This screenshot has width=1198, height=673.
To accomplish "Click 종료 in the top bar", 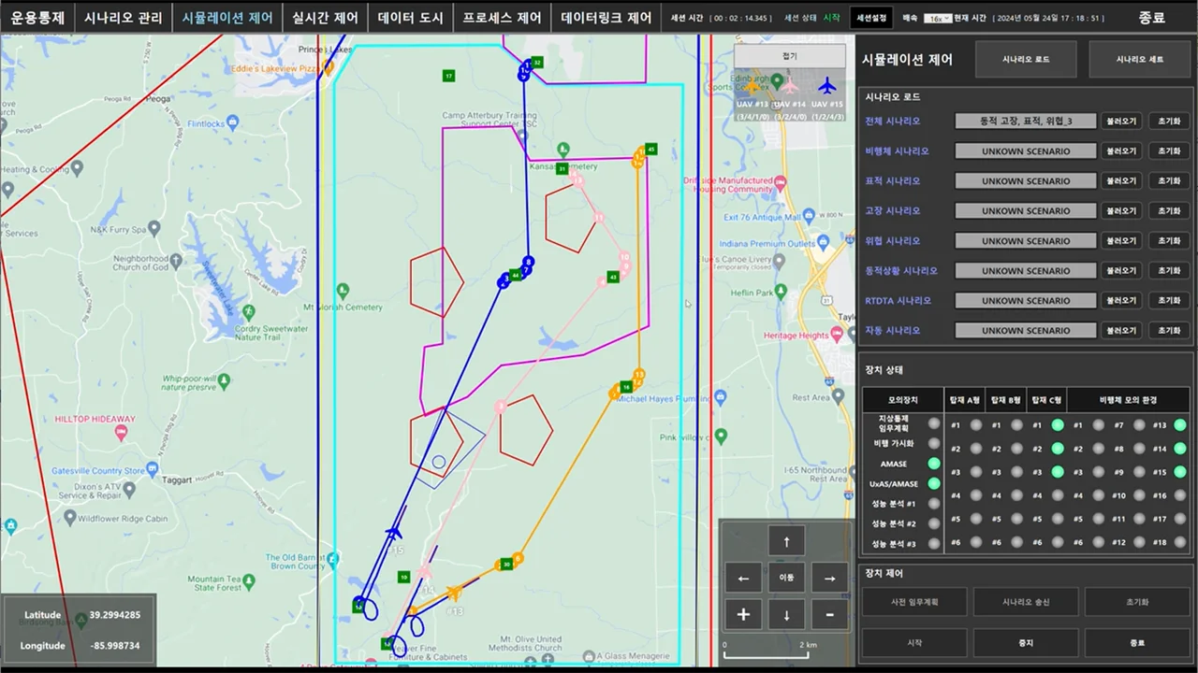I will pyautogui.click(x=1152, y=18).
